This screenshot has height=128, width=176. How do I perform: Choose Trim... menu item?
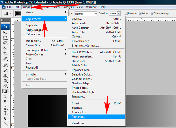point(45,63)
